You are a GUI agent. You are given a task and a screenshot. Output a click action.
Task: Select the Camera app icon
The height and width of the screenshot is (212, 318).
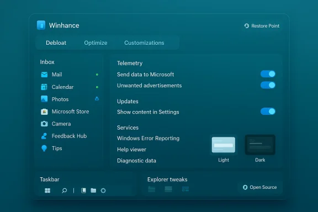[x=44, y=124]
